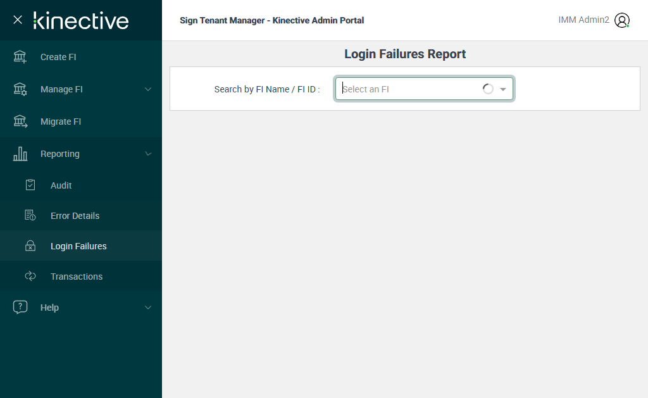Open the Select an FI dropdown arrow
Image resolution: width=648 pixels, height=398 pixels.
[503, 89]
